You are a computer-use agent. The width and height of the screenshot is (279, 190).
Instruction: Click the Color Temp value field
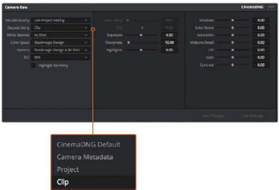point(169,20)
